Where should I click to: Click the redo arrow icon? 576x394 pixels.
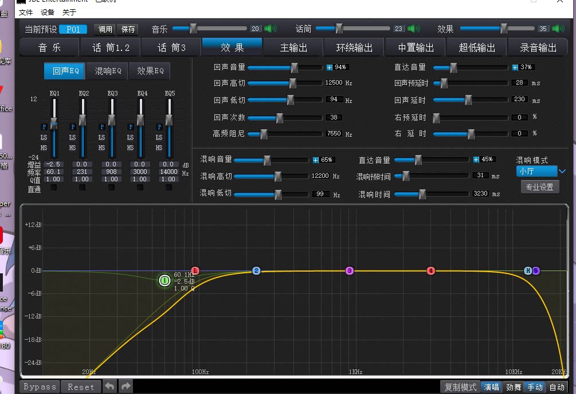point(126,387)
